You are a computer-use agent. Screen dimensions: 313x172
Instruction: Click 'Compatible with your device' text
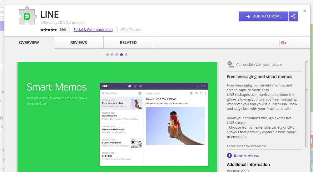click(259, 65)
